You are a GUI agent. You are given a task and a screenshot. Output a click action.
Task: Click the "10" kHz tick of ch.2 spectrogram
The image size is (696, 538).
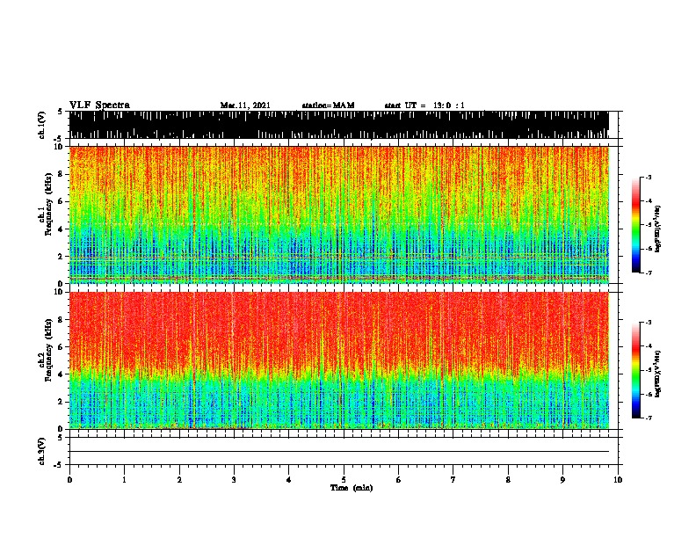(x=60, y=292)
